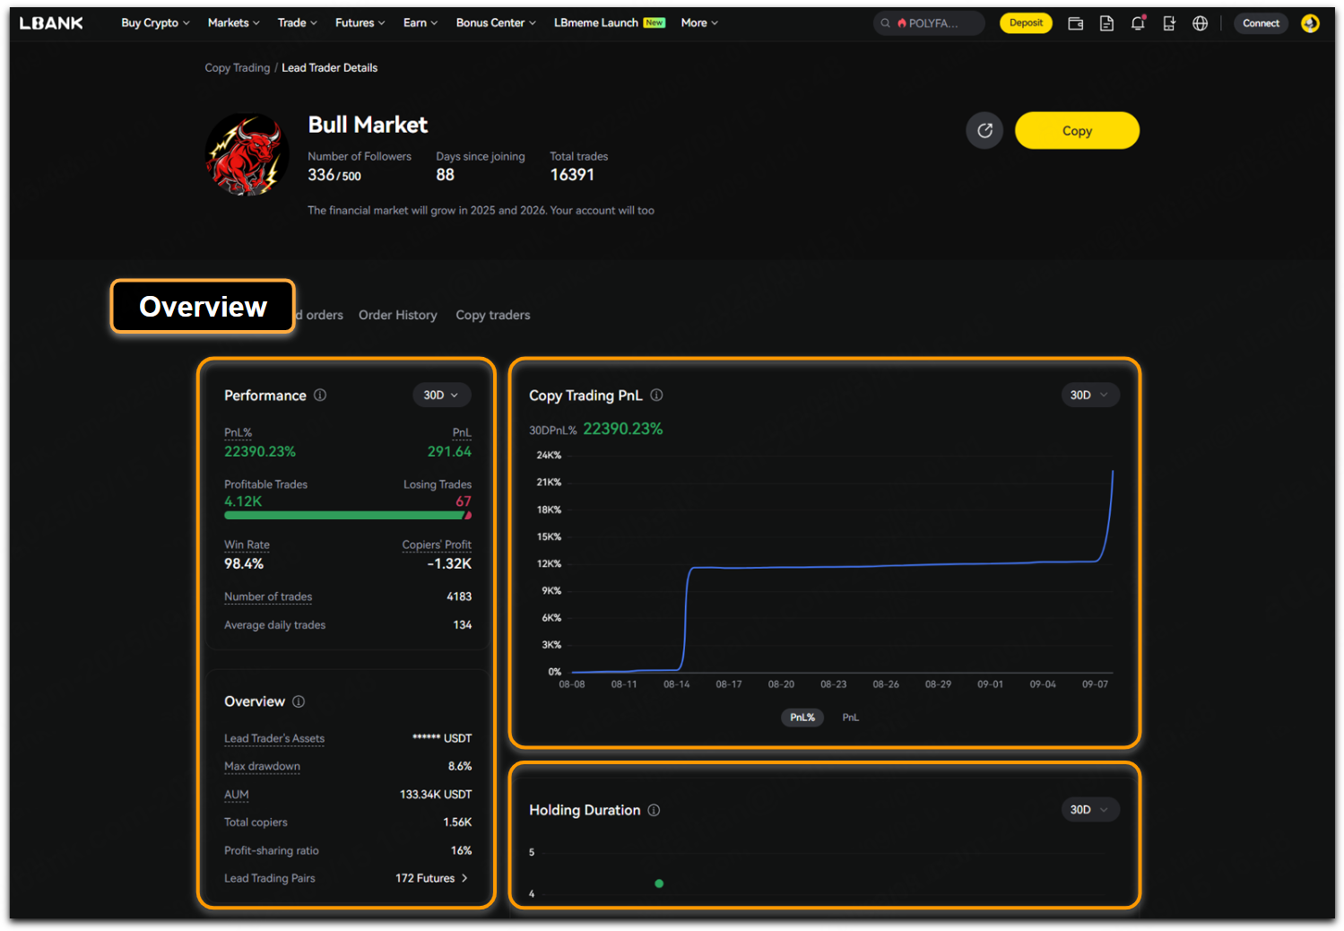Screen dimensions: 1344x931
Task: Open the notifications bell
Action: pyautogui.click(x=1138, y=23)
